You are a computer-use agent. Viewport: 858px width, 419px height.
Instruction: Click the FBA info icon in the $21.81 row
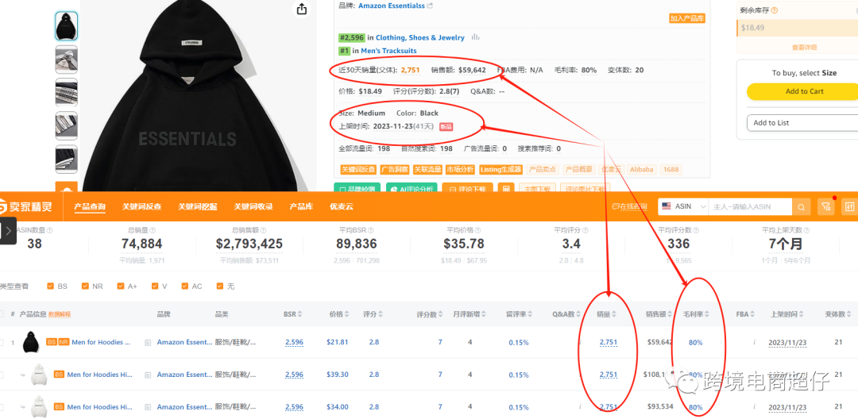(754, 343)
